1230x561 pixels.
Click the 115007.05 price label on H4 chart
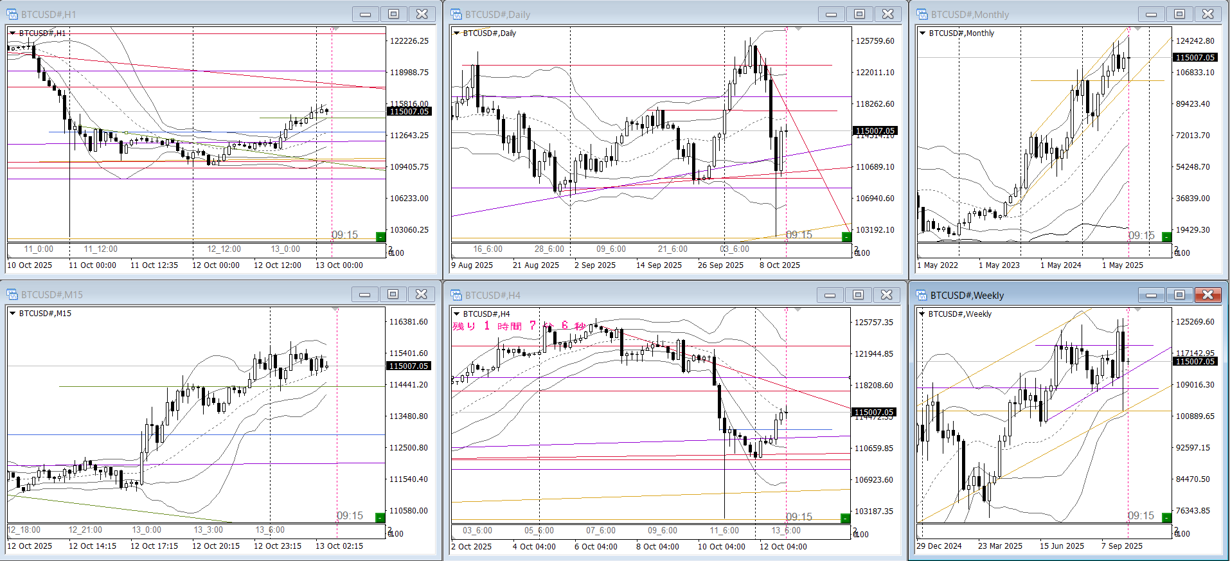point(874,413)
